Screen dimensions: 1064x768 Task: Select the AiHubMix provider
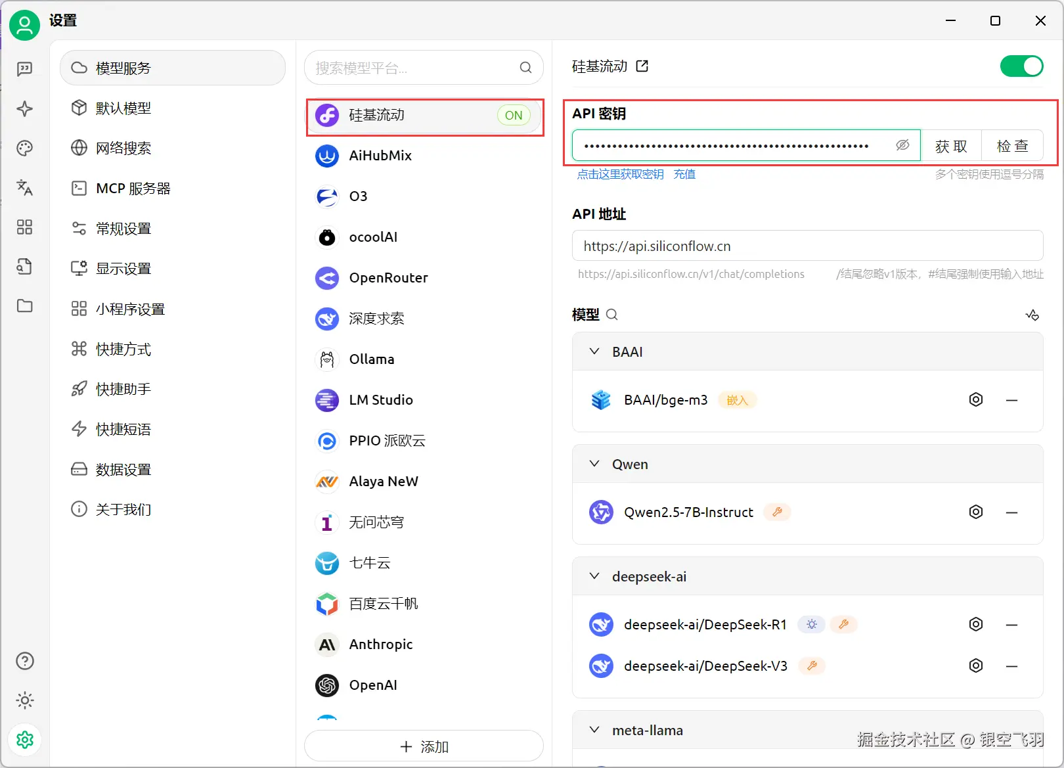pos(425,156)
